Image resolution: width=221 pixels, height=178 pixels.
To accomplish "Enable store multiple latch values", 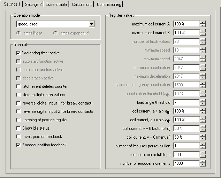I will pos(18,95).
